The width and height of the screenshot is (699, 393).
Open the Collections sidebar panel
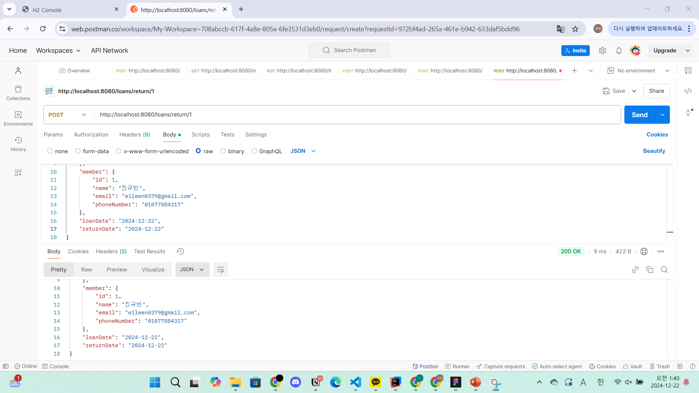18,93
